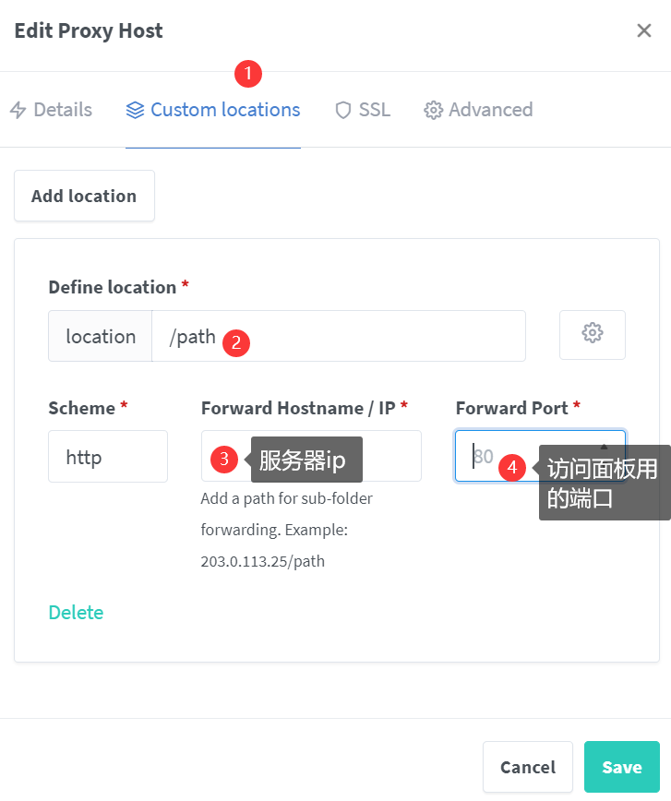Click red annotation marker number 4
The height and width of the screenshot is (801, 671).
point(512,467)
